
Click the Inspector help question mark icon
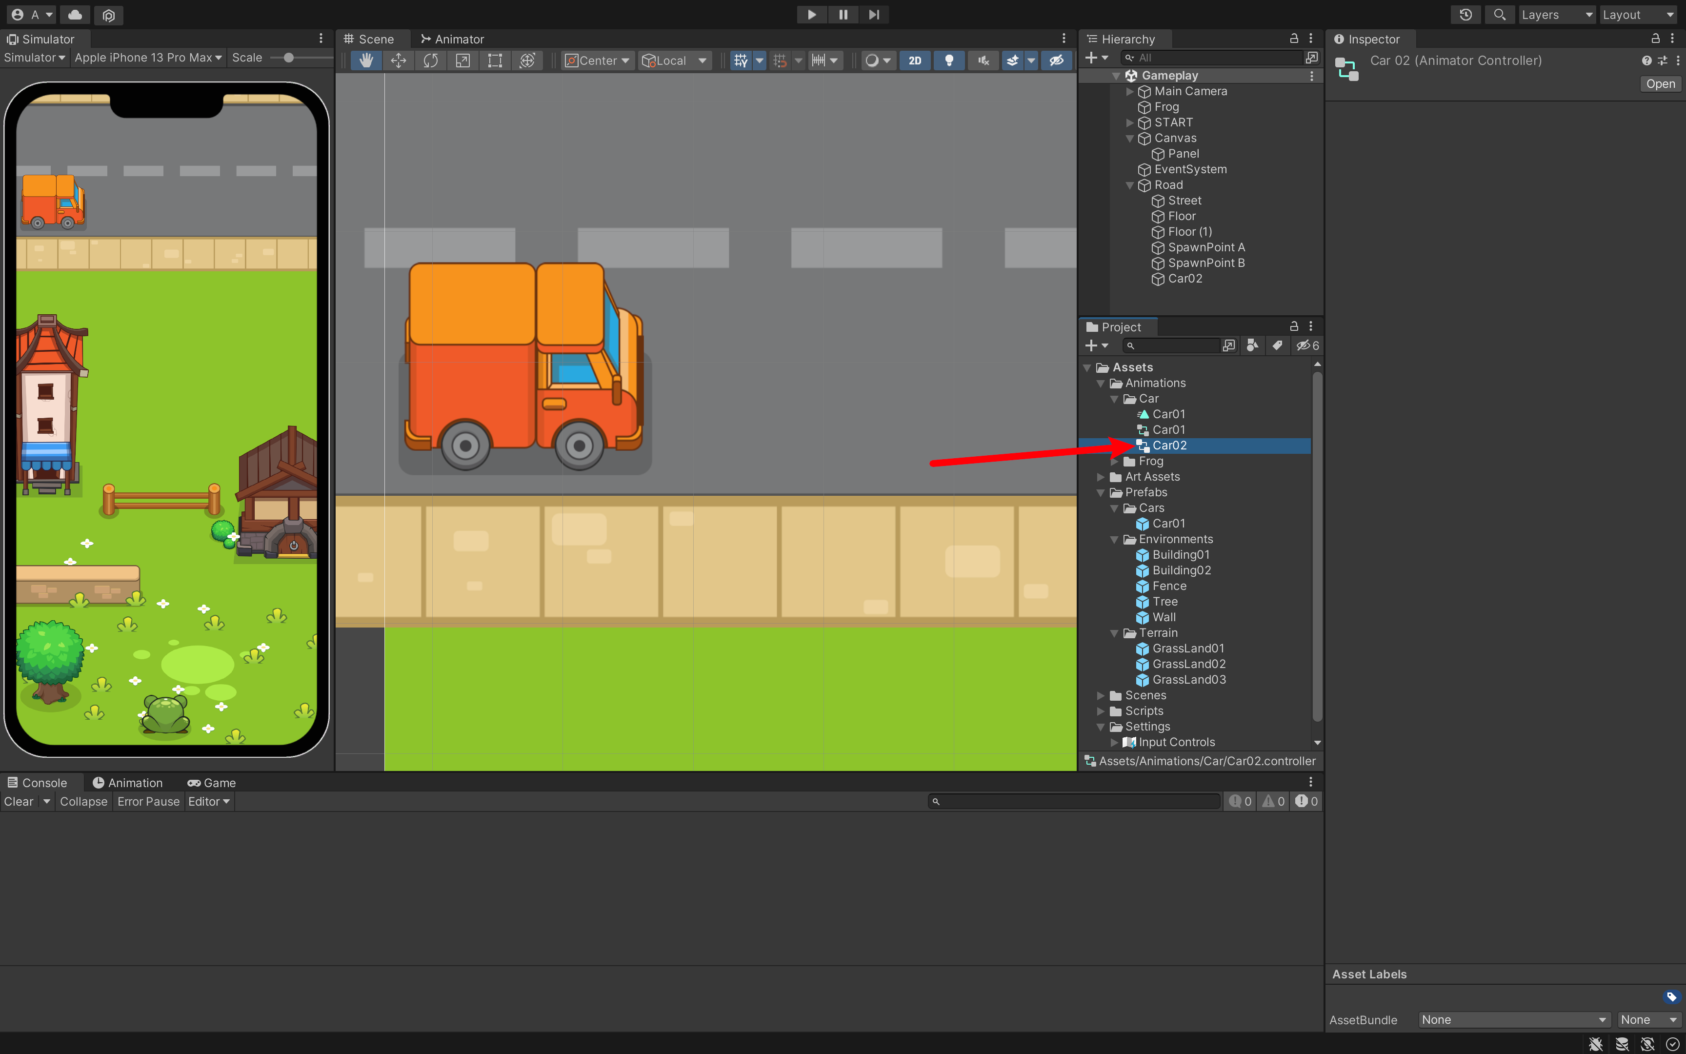1646,61
